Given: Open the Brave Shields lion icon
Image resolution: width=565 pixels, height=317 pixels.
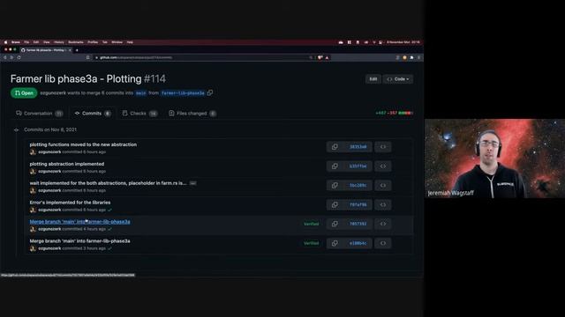Looking at the screenshot, I should point(320,57).
